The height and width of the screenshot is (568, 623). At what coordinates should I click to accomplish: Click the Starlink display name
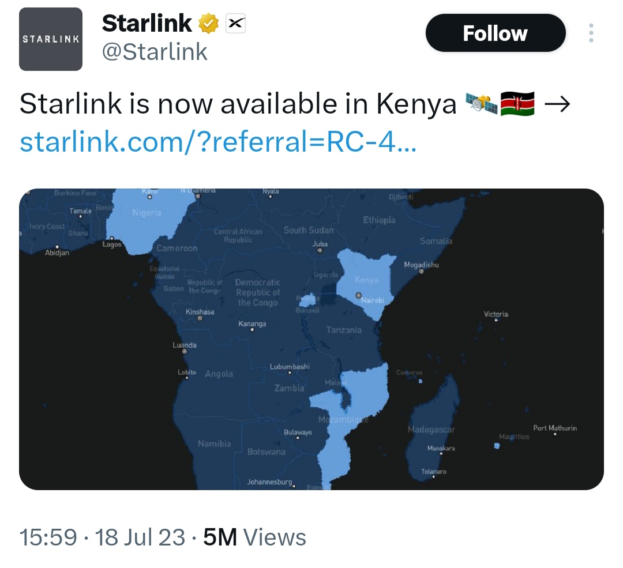[x=147, y=24]
